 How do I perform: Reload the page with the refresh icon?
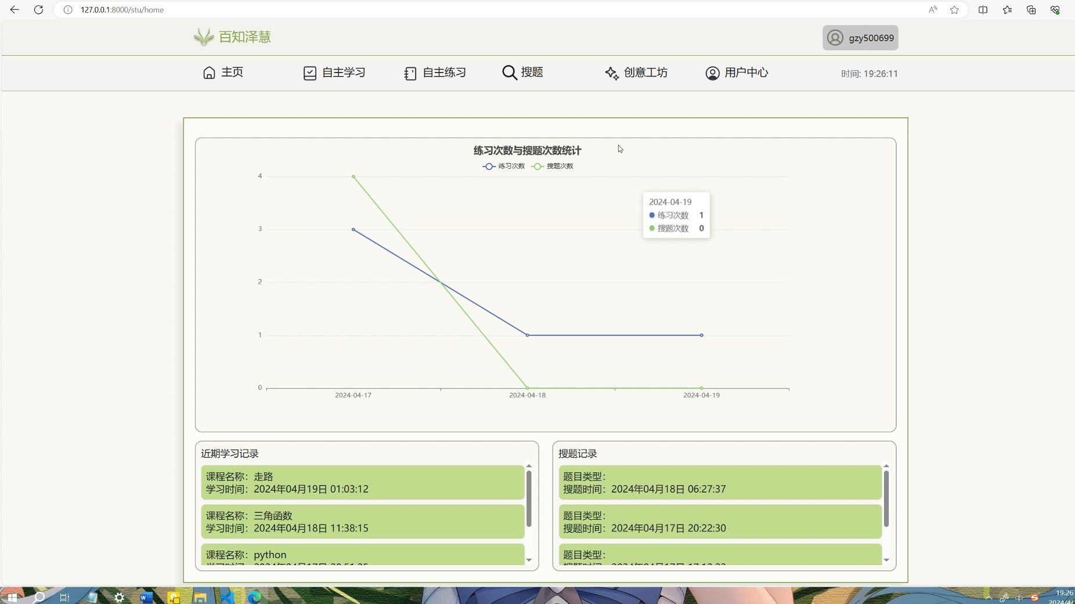(38, 10)
